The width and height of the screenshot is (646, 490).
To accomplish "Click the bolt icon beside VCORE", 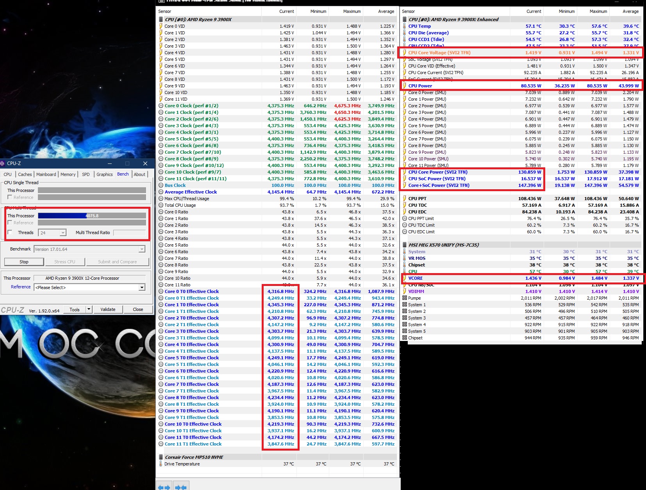I will tap(404, 278).
